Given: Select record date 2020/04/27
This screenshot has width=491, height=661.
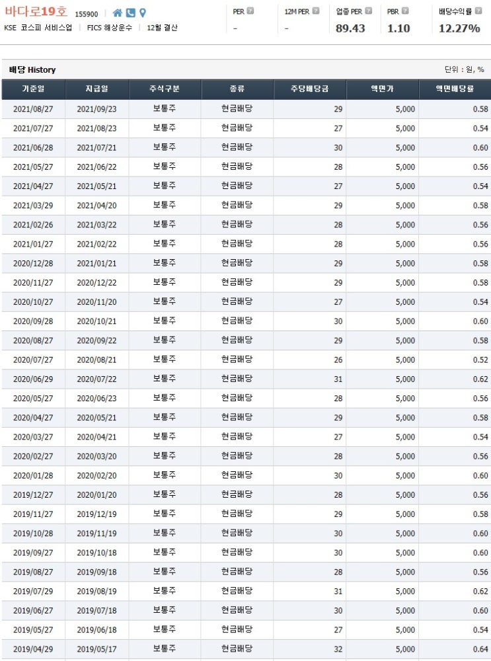Looking at the screenshot, I should coord(33,418).
